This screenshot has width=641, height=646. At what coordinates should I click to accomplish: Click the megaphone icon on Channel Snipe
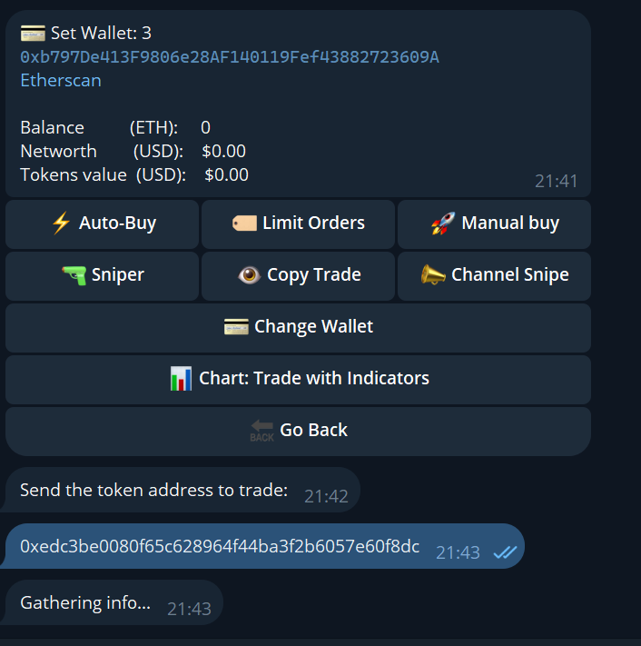[433, 275]
